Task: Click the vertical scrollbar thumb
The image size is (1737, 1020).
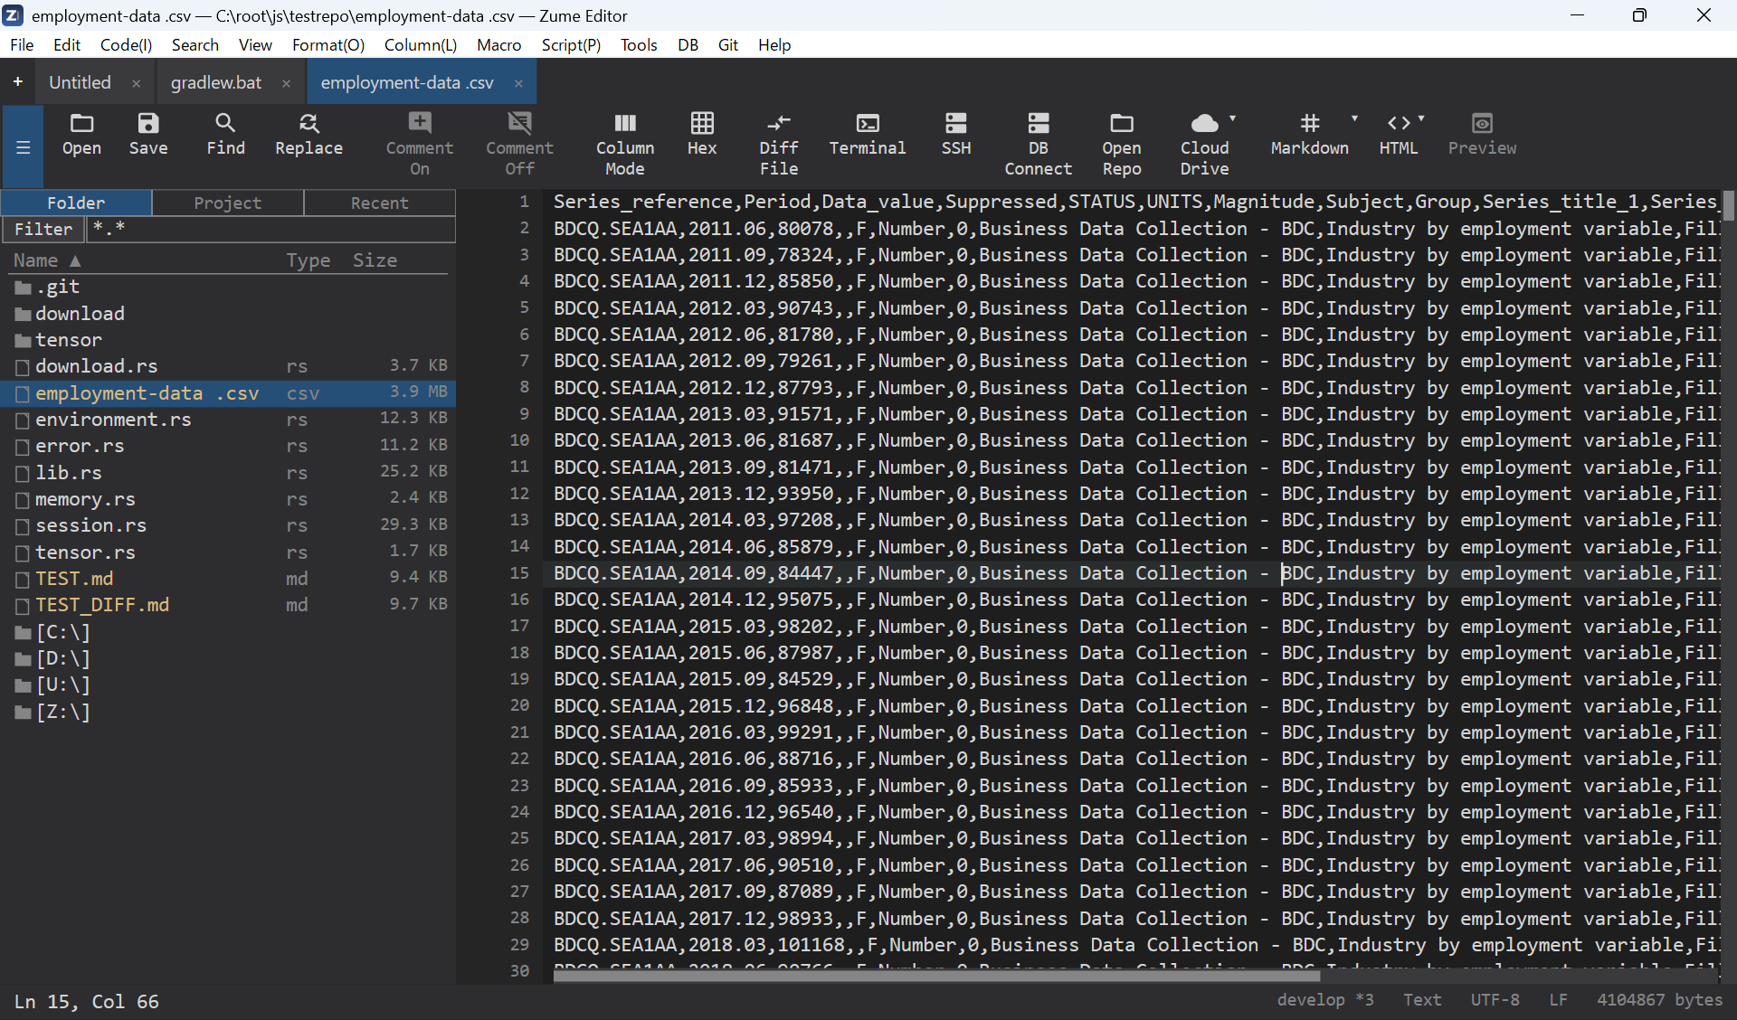Action: [x=1728, y=206]
